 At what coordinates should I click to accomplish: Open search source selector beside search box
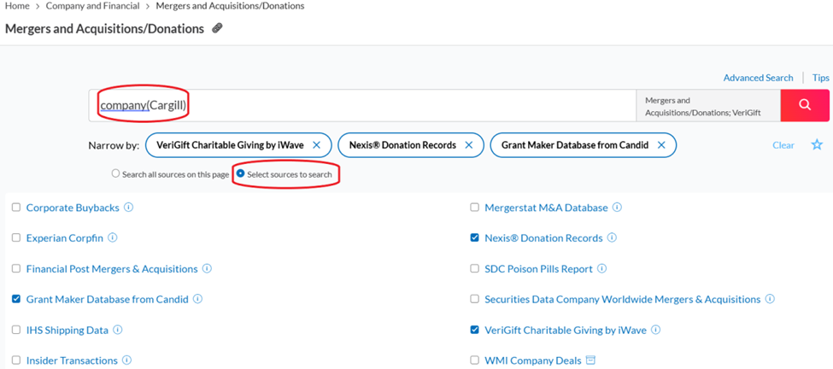point(708,105)
